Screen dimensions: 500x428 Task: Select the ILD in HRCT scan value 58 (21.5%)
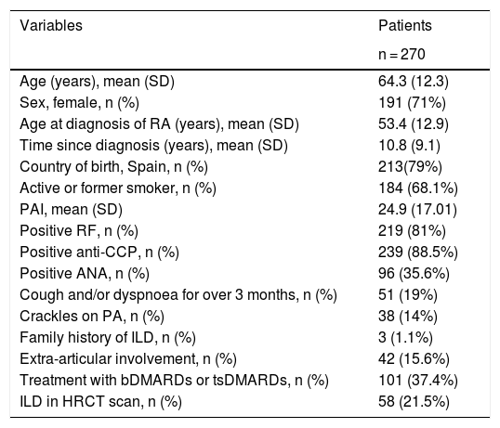pos(414,402)
